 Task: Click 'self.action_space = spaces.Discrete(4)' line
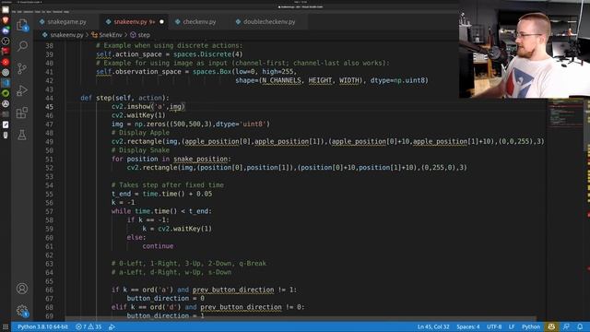coord(170,54)
